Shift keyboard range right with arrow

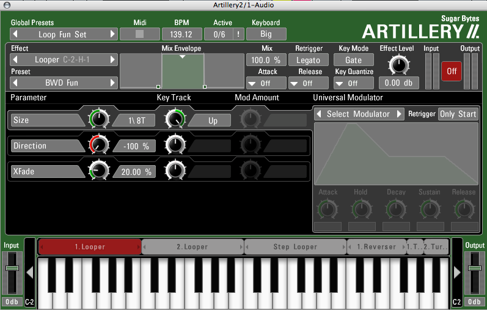[457, 273]
